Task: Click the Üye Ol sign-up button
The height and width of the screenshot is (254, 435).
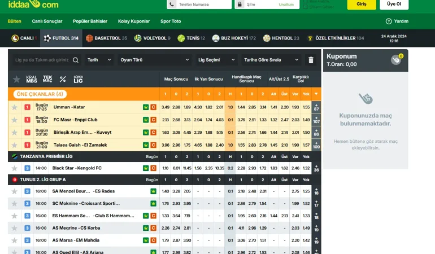Action: [x=394, y=4]
